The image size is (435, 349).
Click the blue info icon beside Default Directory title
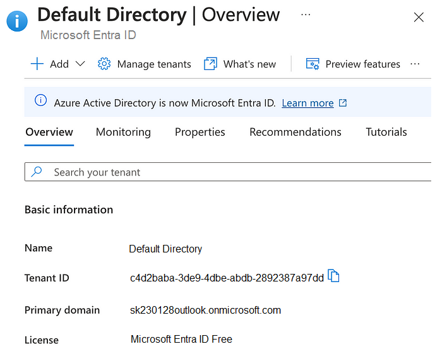pos(17,21)
